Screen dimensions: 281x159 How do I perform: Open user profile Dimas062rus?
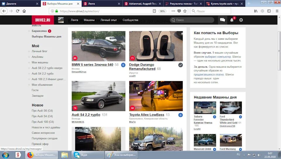(79, 72)
